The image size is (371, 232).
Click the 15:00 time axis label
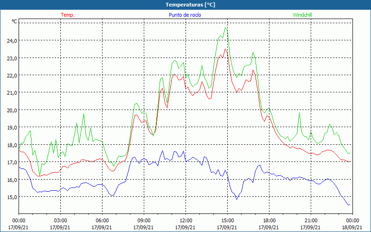227,221
